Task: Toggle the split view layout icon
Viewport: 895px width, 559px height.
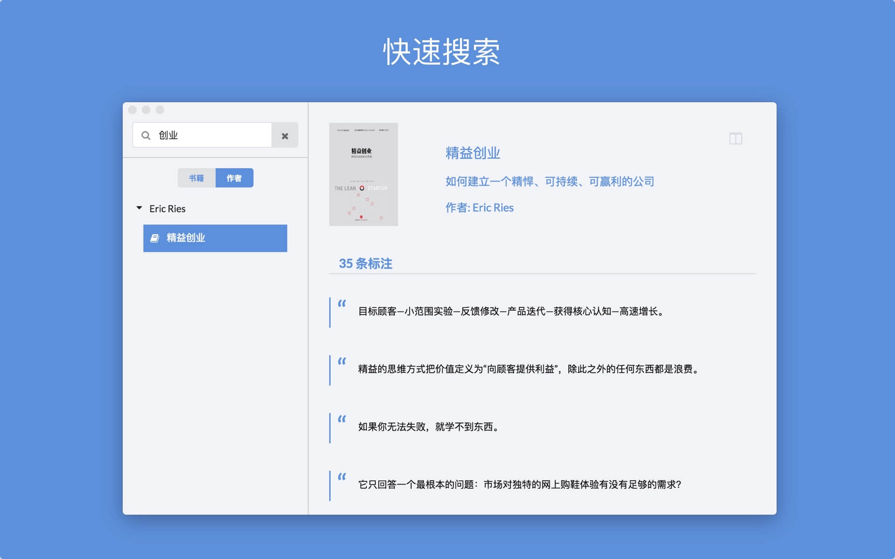Action: tap(736, 138)
